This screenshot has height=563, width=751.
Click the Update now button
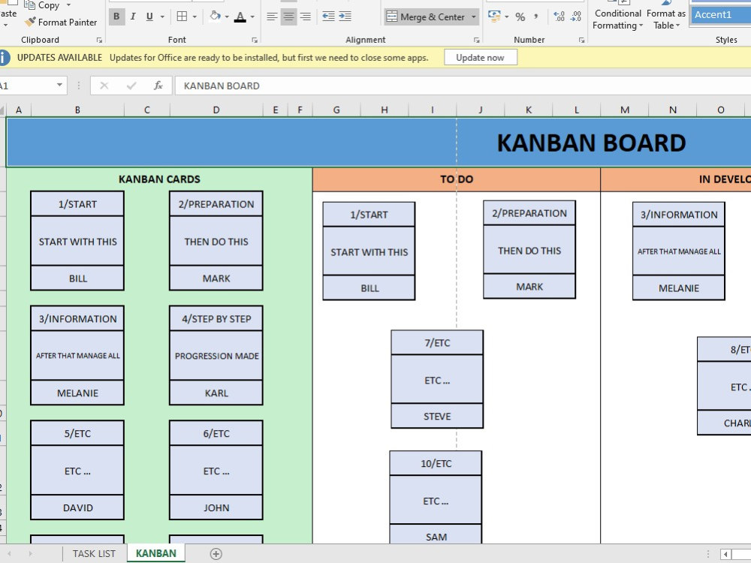(x=480, y=56)
